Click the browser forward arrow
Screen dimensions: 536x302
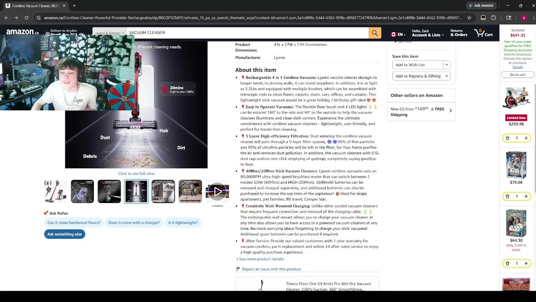16,18
